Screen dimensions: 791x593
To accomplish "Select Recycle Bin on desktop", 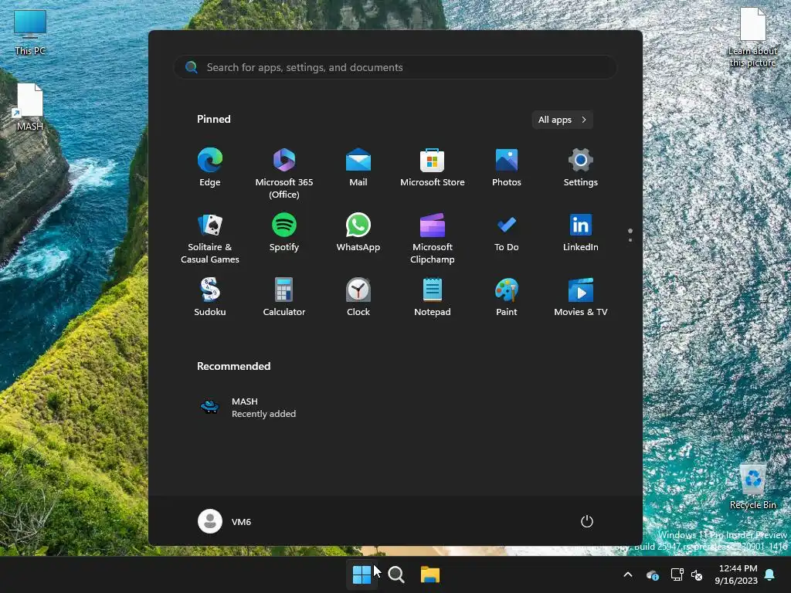I will (752, 486).
